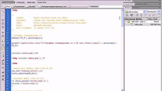Click the dimmed live code button
This screenshot has width=162, height=91.
[x=78, y=7]
